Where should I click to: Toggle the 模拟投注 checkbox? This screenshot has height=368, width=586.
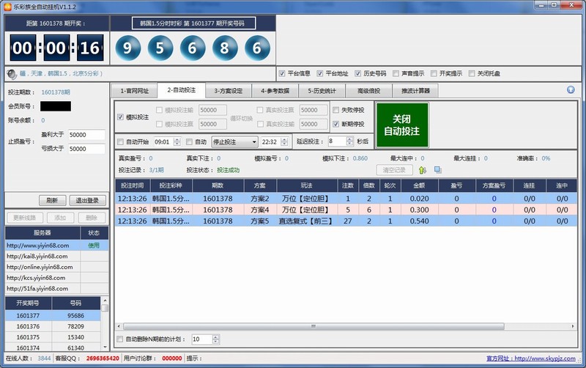(x=121, y=117)
